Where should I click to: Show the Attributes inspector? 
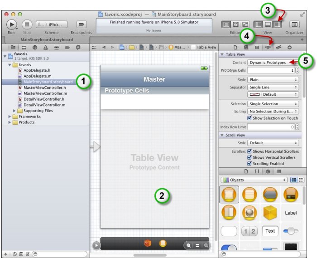coord(268,47)
